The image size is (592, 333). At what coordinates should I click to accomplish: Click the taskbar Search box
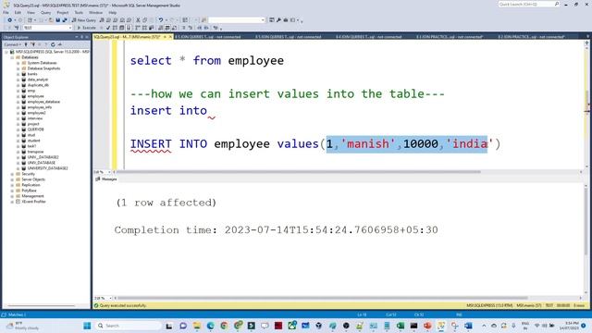click(129, 326)
